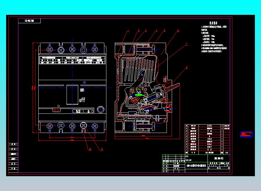Click the drawing number cell in the title block

point(219,158)
